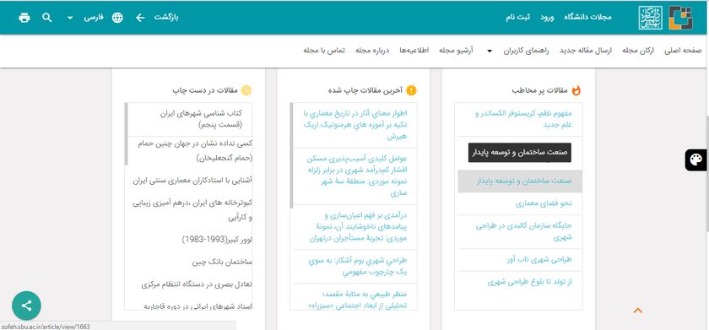The image size is (709, 330).
Task: Click the orange and gray square journal logo
Action: (x=680, y=18)
